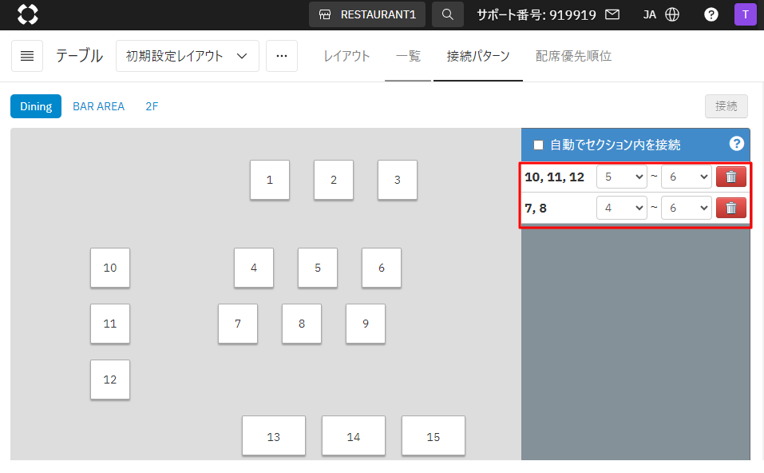764x473 pixels.
Task: Select table 4 on the floor plan
Action: (253, 268)
